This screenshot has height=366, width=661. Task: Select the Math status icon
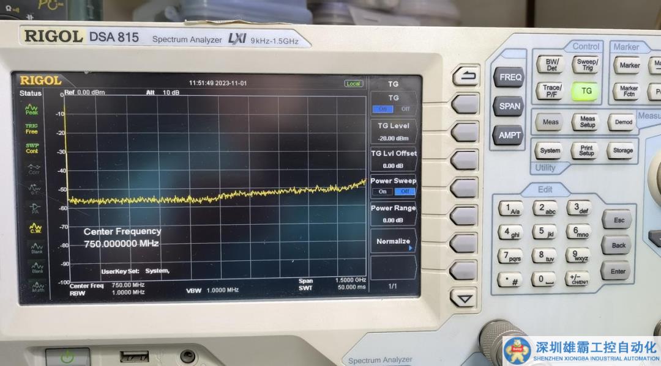(39, 287)
